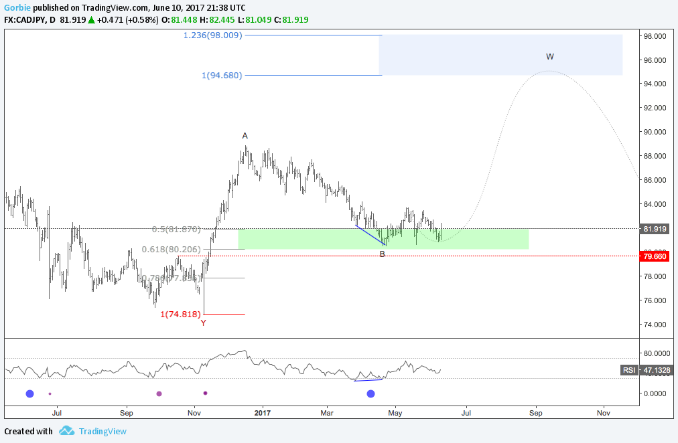Select the red 79.660 price tag

click(655, 256)
